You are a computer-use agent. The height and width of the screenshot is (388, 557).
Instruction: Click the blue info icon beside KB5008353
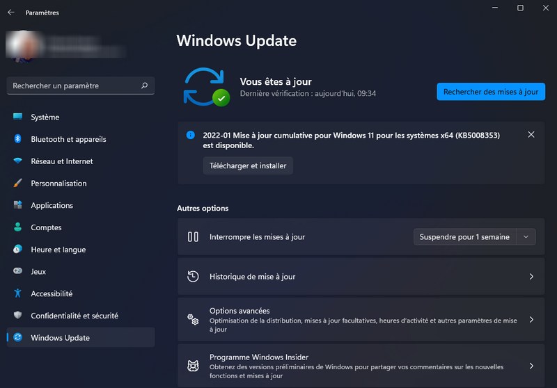point(190,135)
